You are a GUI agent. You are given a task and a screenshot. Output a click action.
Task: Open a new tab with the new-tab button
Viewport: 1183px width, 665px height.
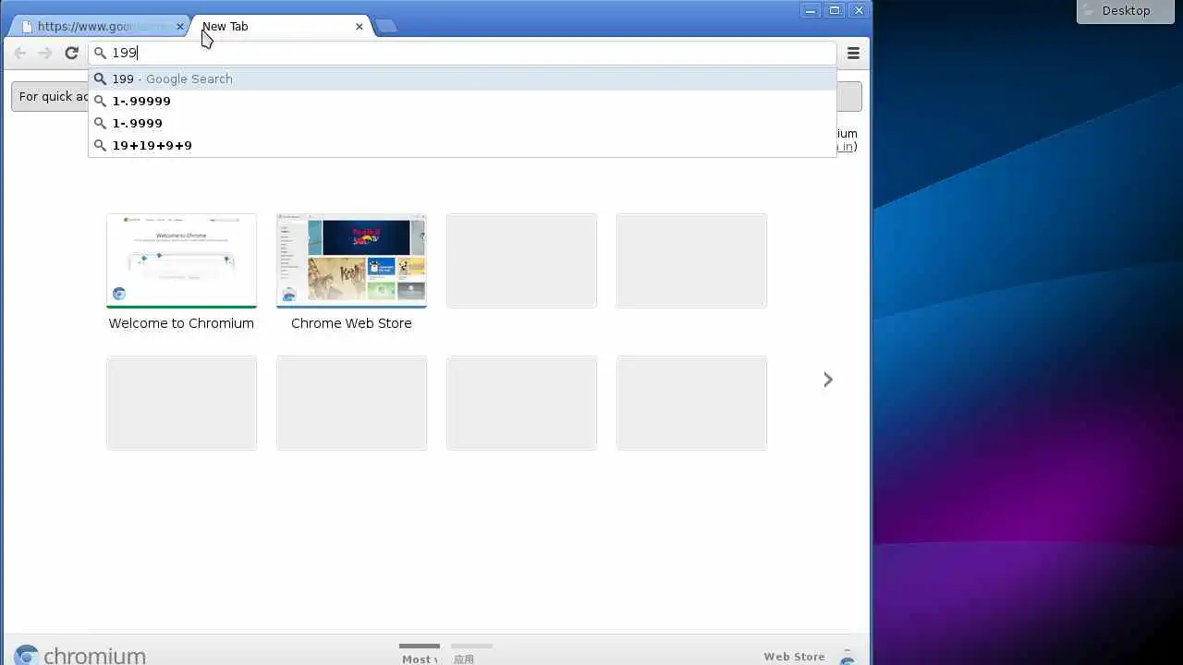386,26
